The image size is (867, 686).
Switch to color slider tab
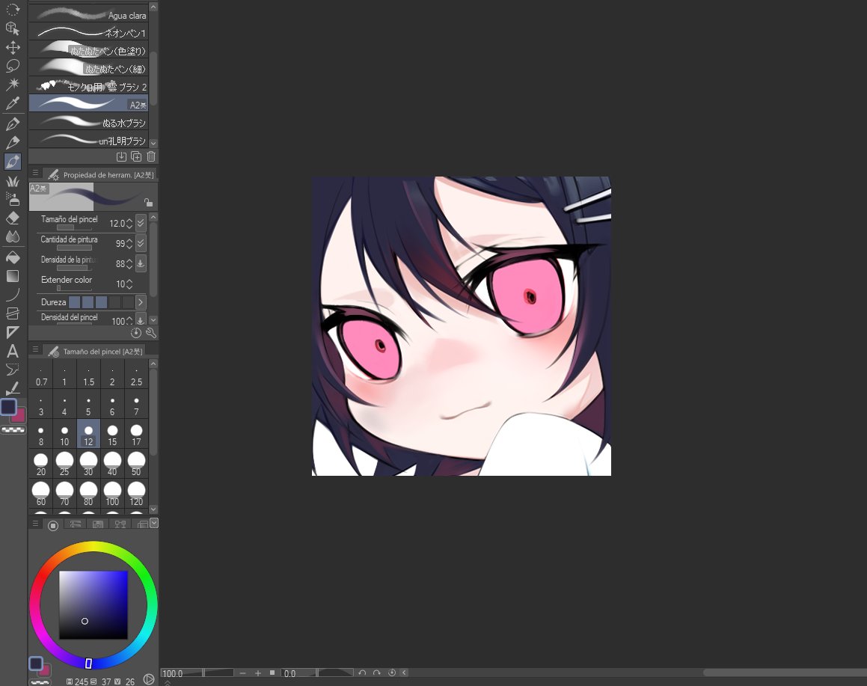[76, 524]
